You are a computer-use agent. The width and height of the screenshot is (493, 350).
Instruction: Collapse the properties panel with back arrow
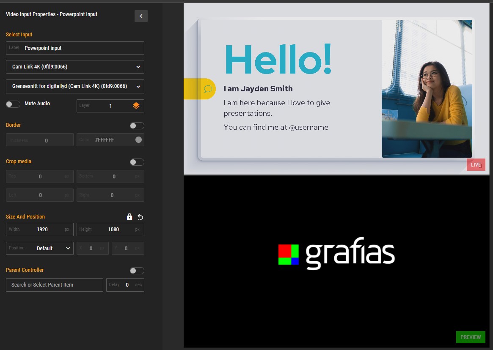141,16
